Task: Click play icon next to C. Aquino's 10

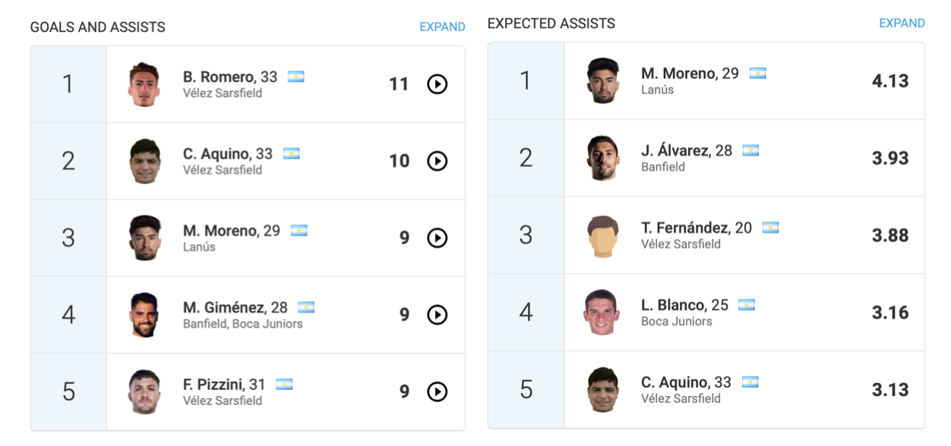Action: coord(437,161)
